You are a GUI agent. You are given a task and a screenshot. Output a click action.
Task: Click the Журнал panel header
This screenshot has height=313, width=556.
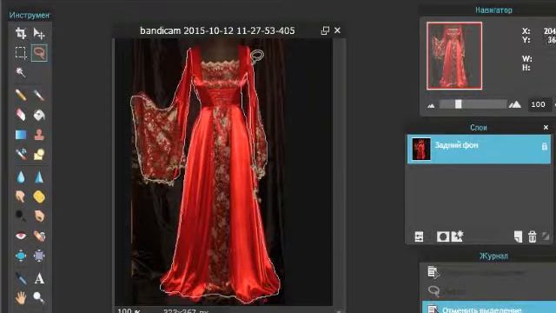tap(493, 256)
